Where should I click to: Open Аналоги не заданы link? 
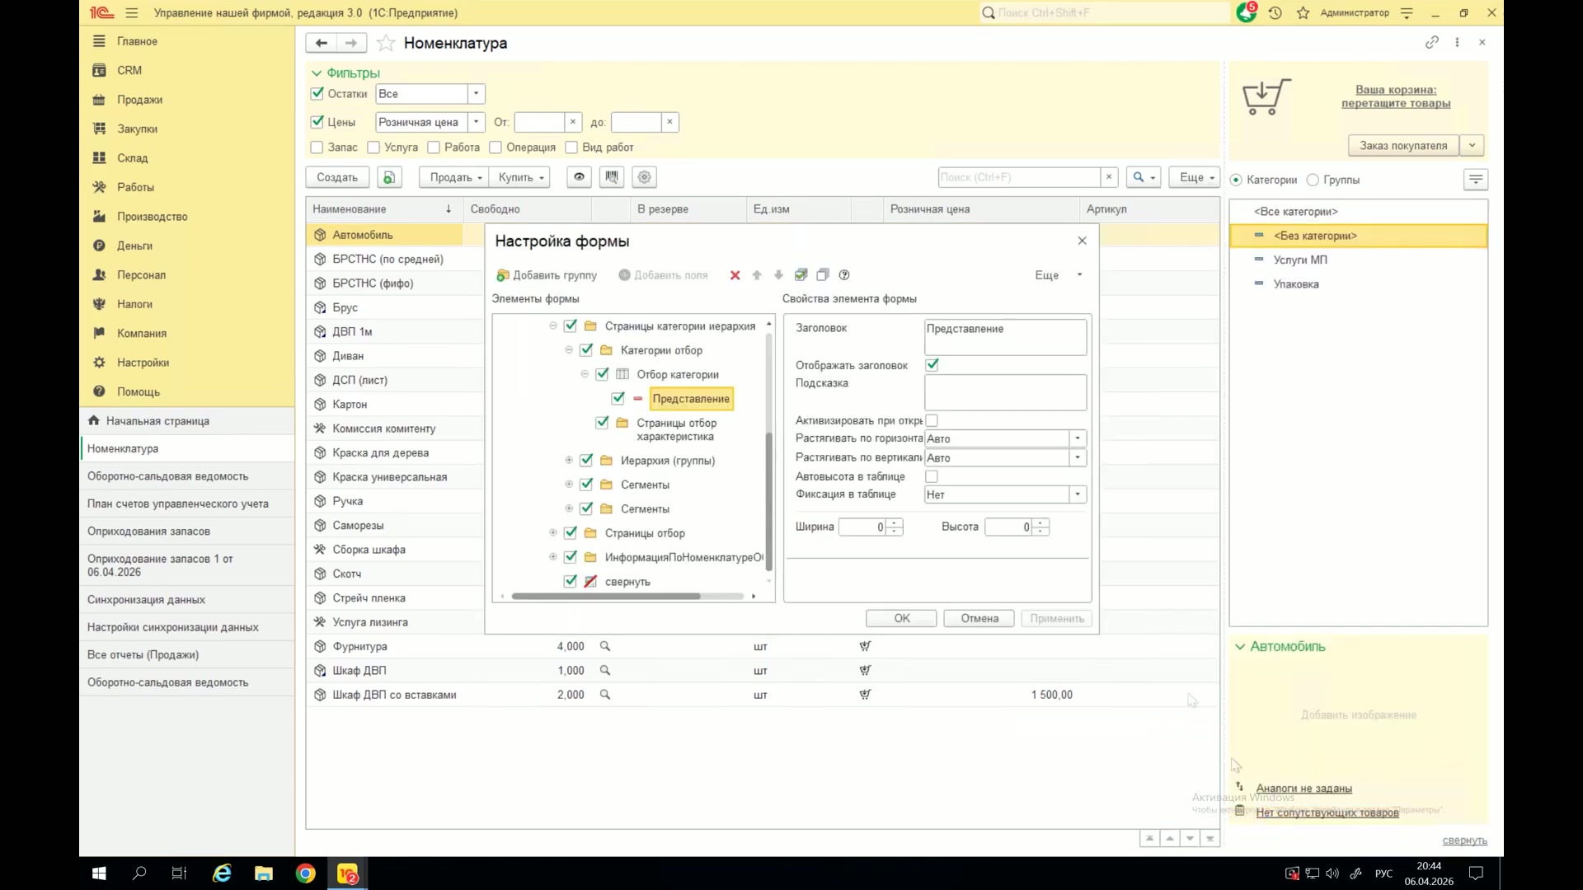1304,789
